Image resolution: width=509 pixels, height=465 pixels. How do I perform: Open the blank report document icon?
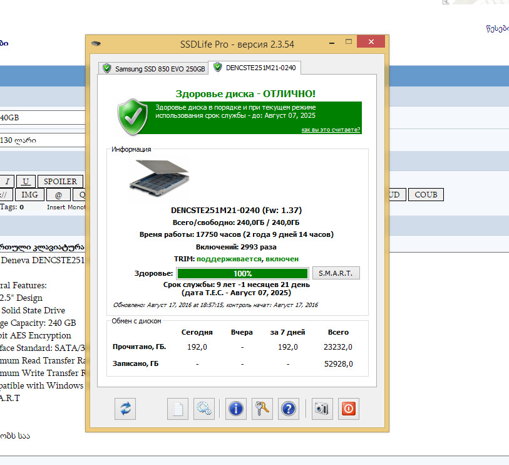[178, 409]
